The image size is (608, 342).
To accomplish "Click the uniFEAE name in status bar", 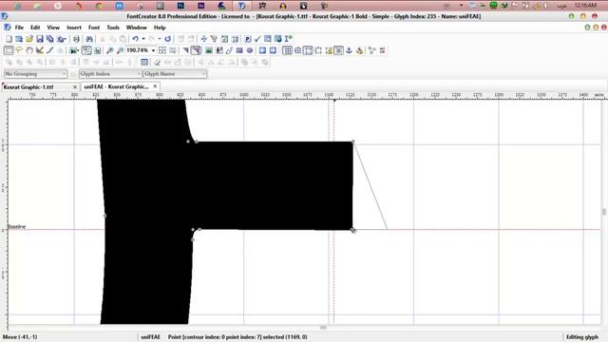I will (150, 337).
